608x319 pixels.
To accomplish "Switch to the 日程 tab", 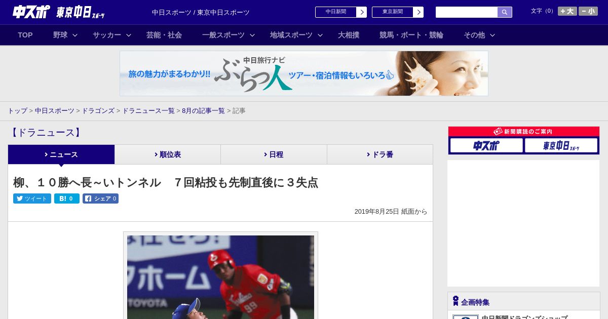I will (x=274, y=154).
